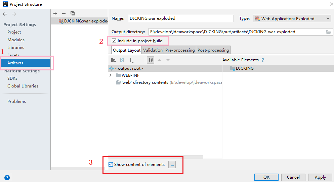Viewport: 334px width, 182px height.
Task: Open help with bottom-left question icon
Action: (x=7, y=178)
